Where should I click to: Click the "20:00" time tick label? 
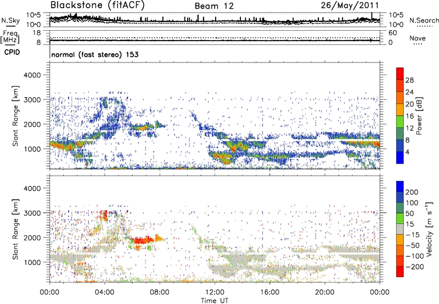pyautogui.click(x=324, y=292)
